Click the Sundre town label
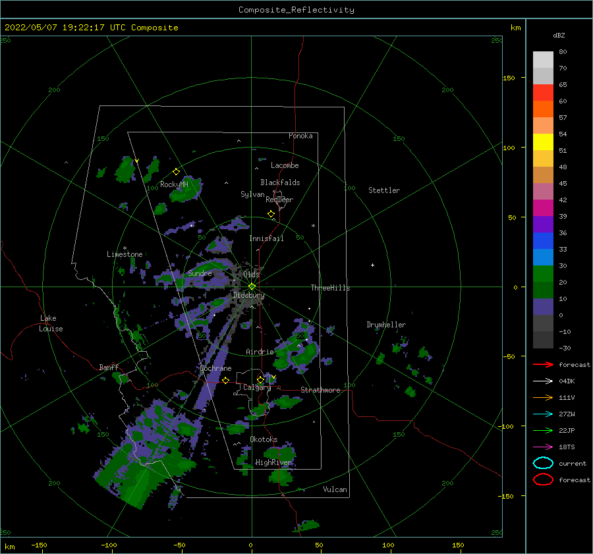This screenshot has width=593, height=554. click(200, 273)
